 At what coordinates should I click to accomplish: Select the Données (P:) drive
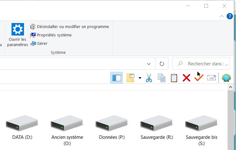[112, 127]
